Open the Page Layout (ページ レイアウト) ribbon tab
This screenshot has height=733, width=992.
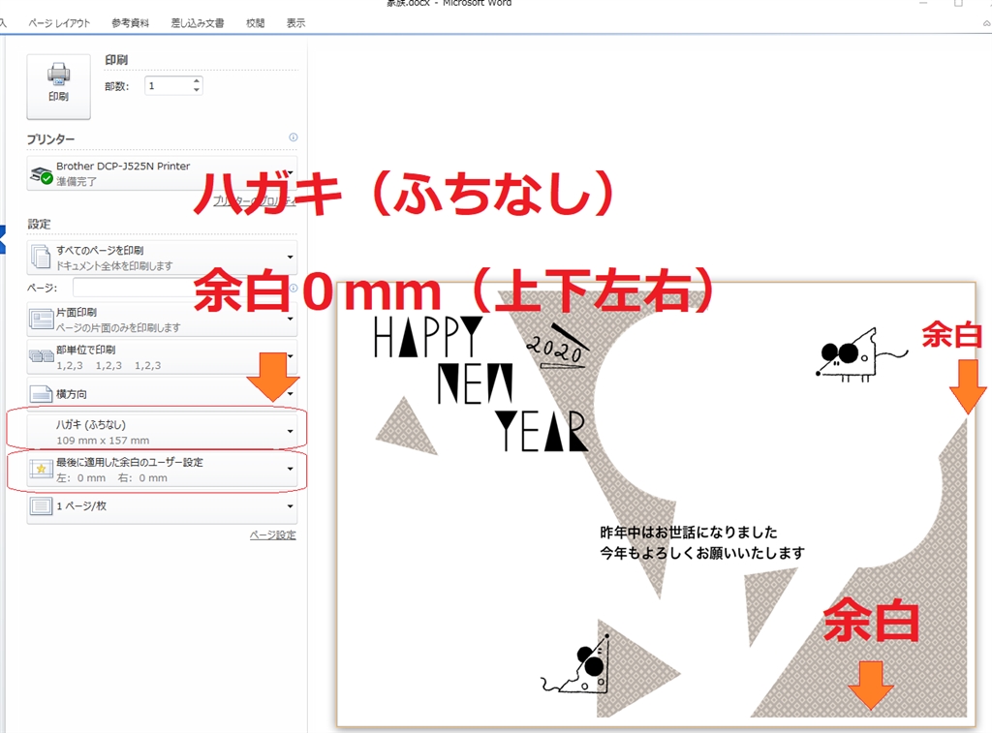(x=59, y=23)
